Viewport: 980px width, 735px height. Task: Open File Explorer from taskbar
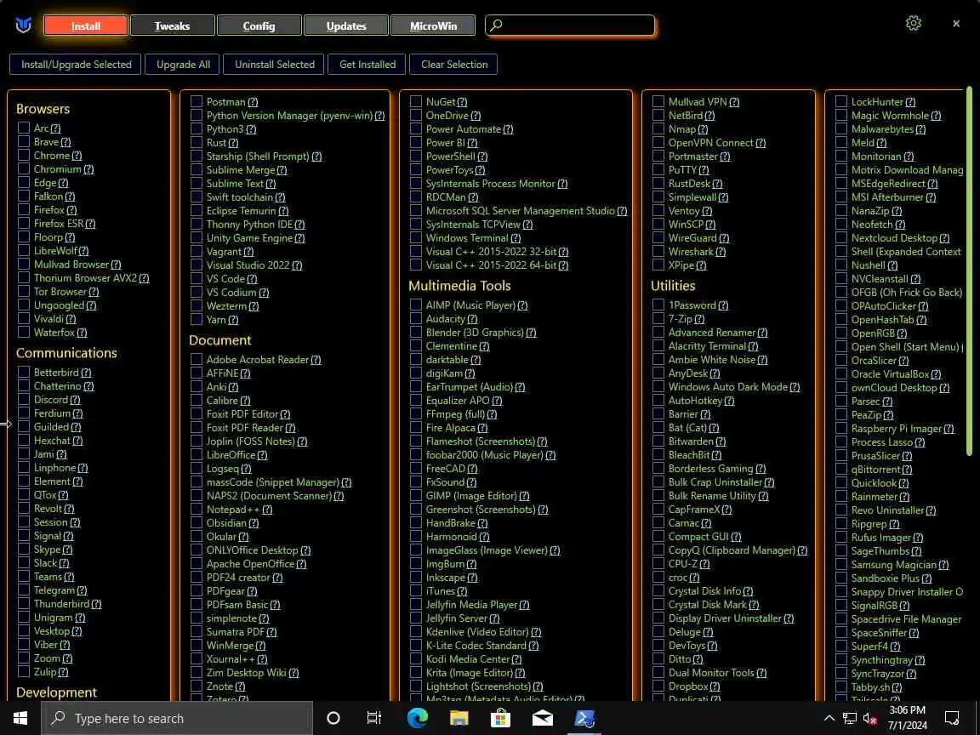pos(459,718)
